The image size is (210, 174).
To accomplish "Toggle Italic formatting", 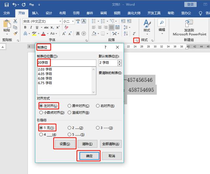I will pyautogui.click(x=31, y=27).
